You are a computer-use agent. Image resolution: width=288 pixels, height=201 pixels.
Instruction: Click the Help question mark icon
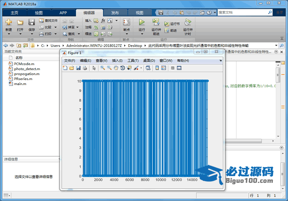(209, 12)
